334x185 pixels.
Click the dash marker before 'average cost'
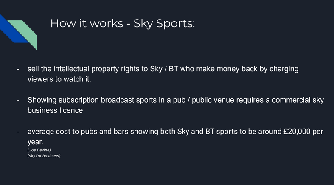pos(18,132)
